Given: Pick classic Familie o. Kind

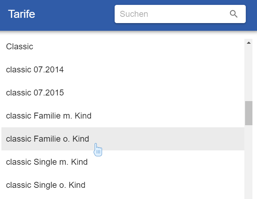Looking at the screenshot, I should [x=48, y=139].
